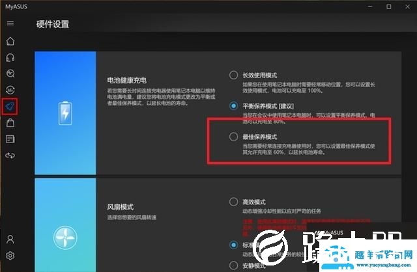Viewport: 417px width, 272px height.
Task: Open the settings gear icon
Action: click(10, 256)
